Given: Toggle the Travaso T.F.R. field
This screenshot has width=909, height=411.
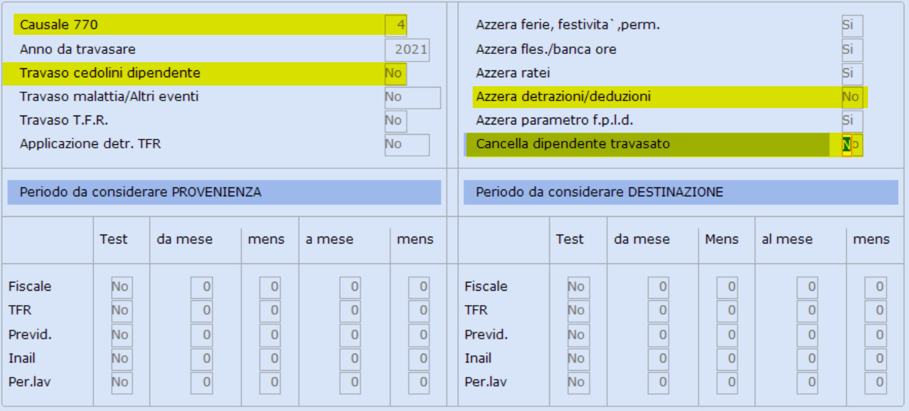Looking at the screenshot, I should point(396,121).
